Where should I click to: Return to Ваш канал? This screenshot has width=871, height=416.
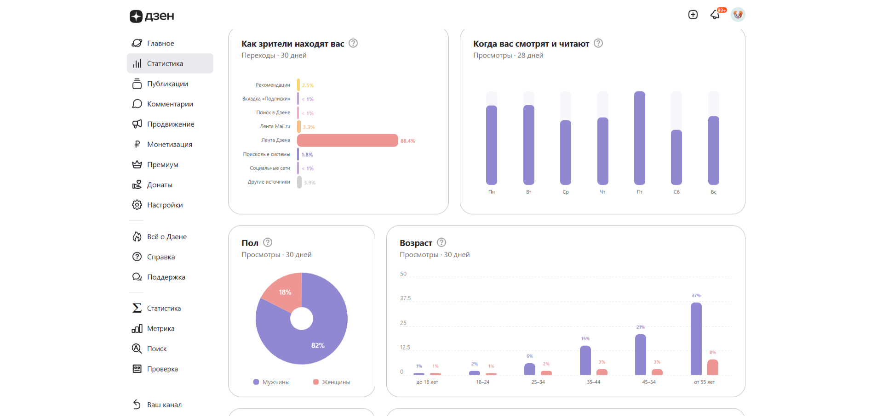pyautogui.click(x=170, y=405)
